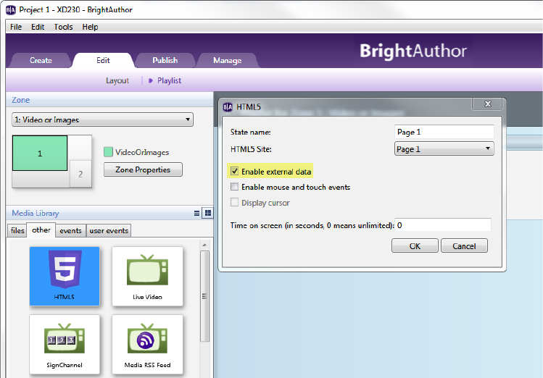
Task: Open the Playlist sub-tab
Action: click(x=169, y=80)
